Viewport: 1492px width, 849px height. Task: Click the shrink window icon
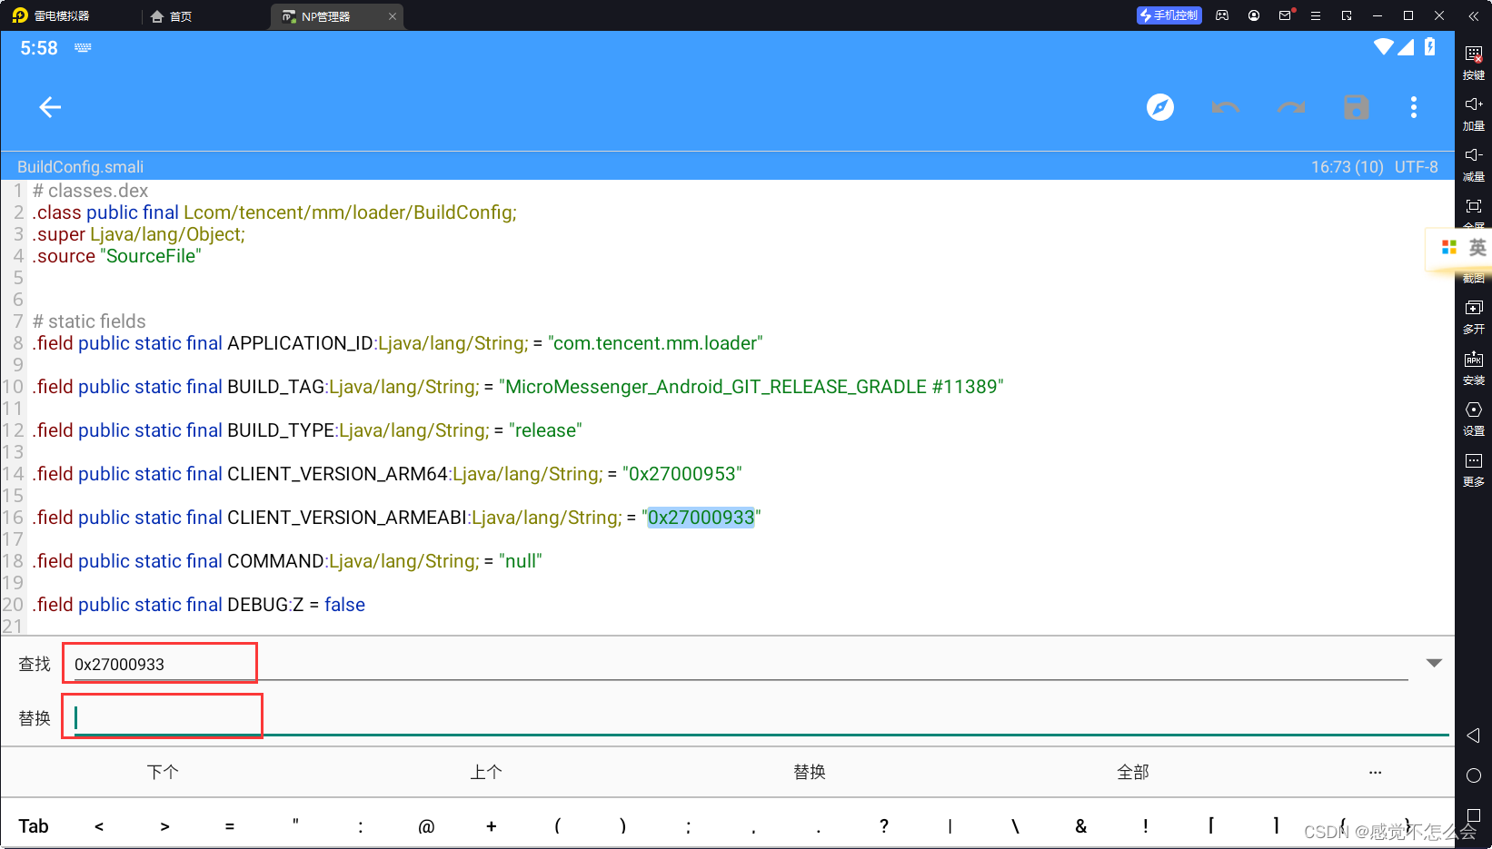(1347, 15)
